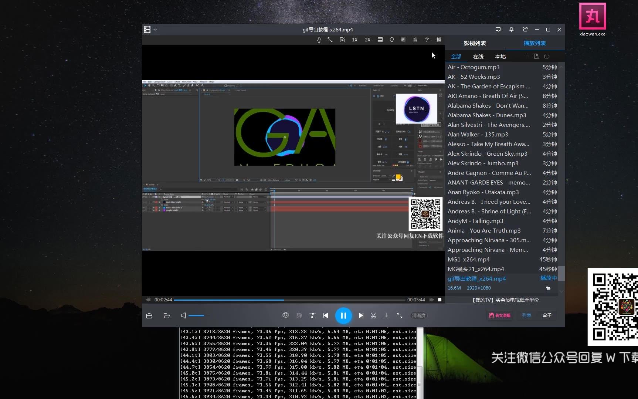Viewport: 638px width, 399px height.
Task: Open audio settings (音)
Action: click(x=415, y=40)
